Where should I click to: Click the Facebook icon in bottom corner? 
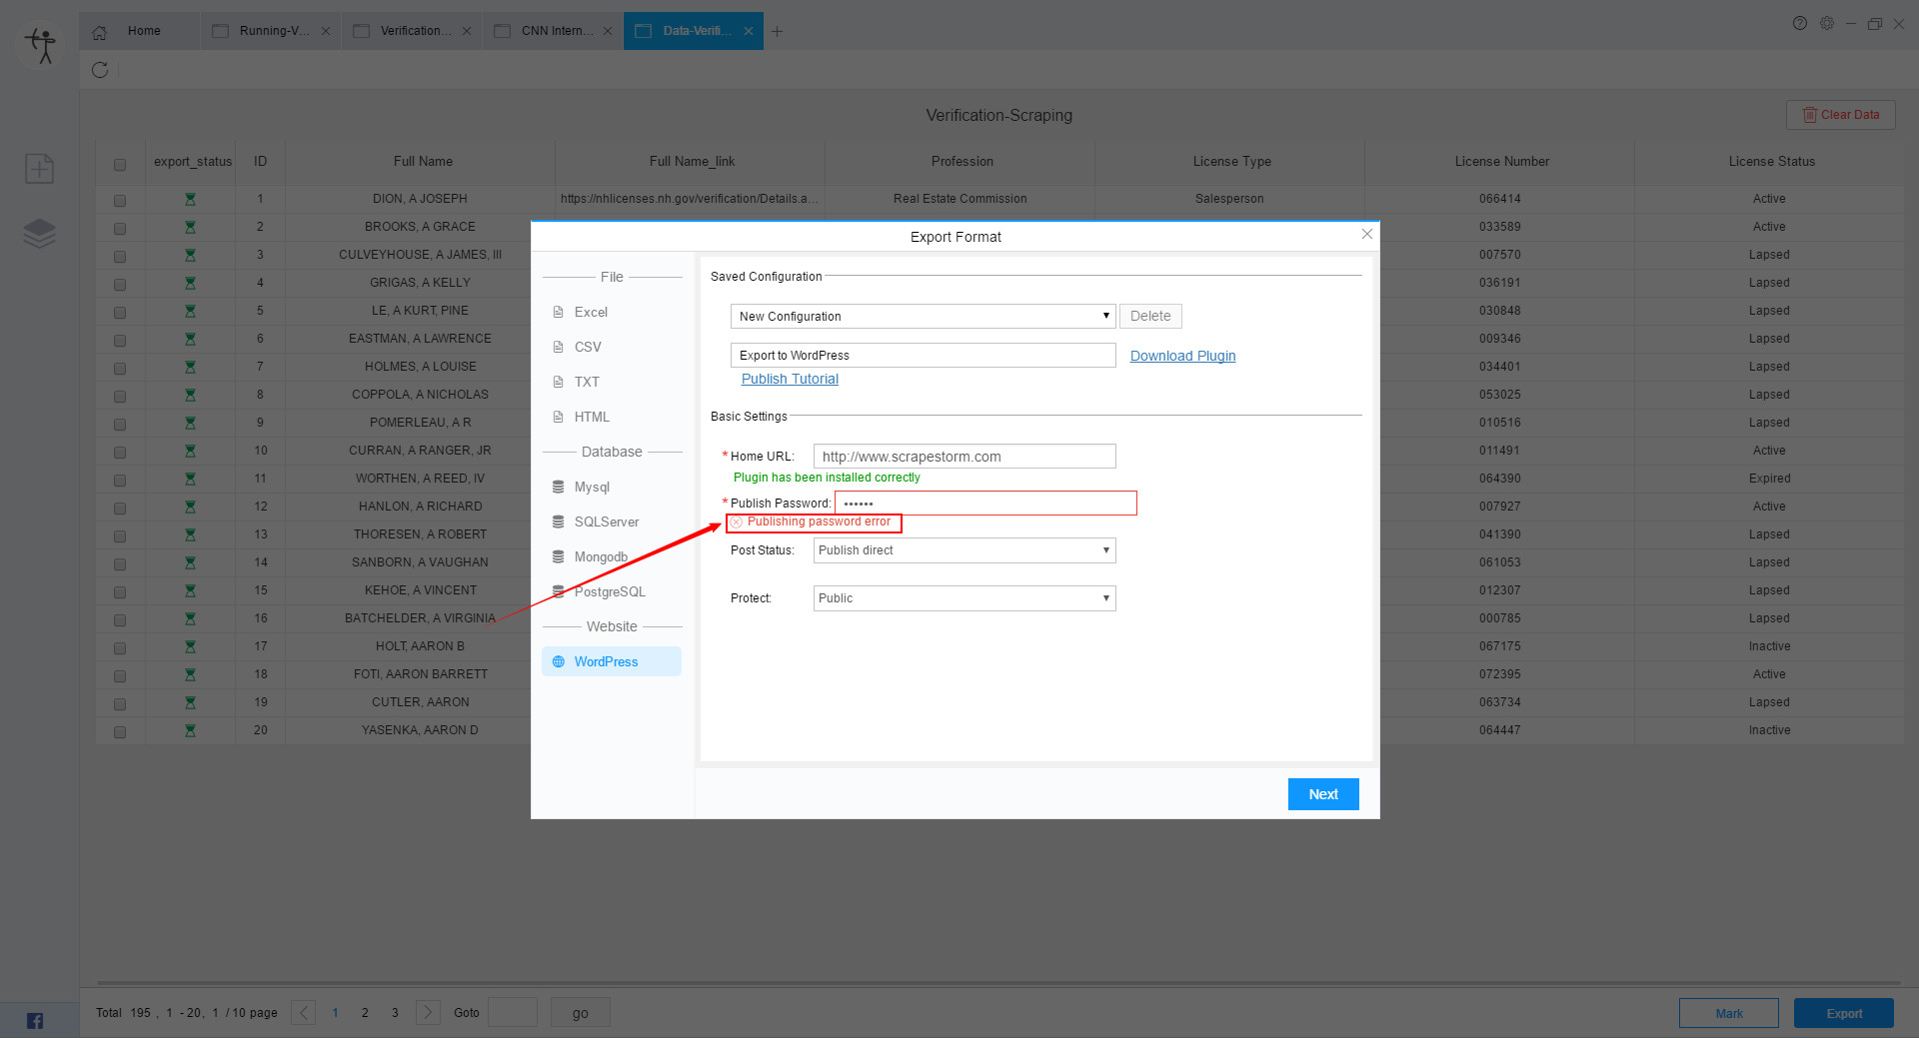(x=35, y=1020)
